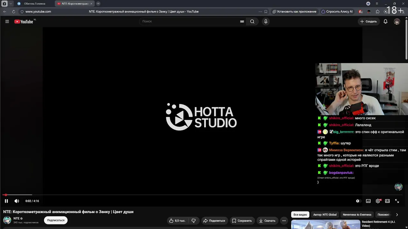The image size is (408, 229).
Task: Start voice search with the microphone
Action: click(266, 22)
